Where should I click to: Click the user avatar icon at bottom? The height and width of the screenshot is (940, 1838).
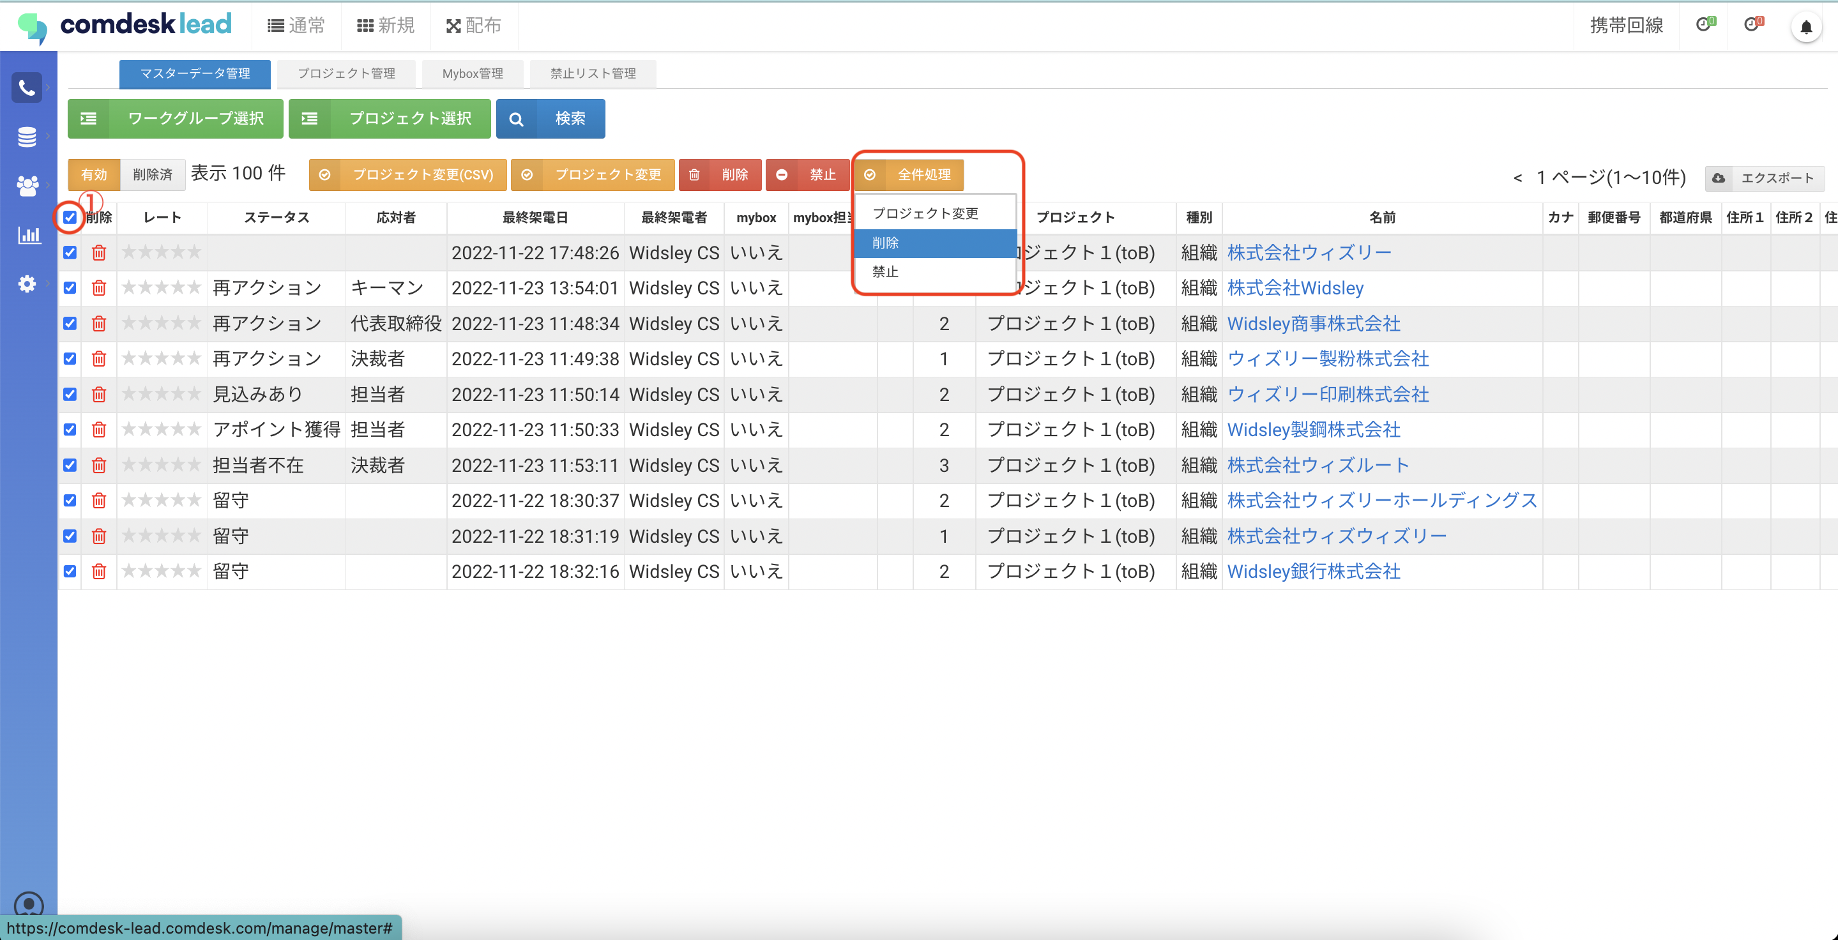29,904
